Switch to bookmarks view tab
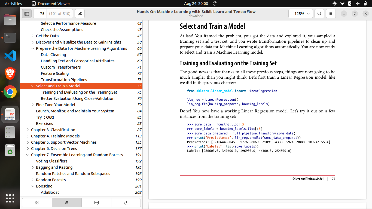The height and width of the screenshot is (209, 372). 126,203
